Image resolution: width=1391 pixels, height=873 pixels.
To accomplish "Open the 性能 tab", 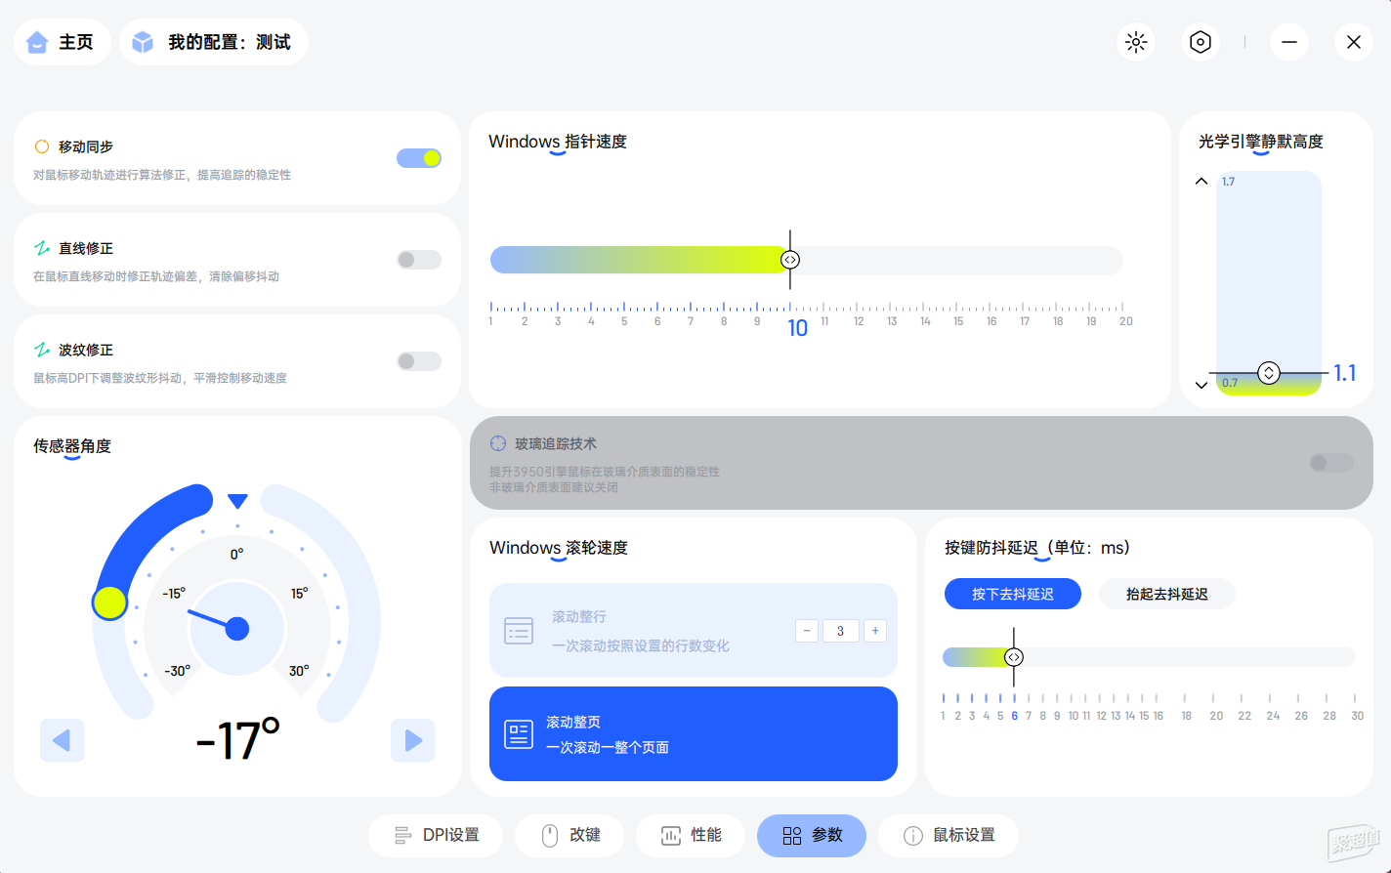I will (691, 835).
